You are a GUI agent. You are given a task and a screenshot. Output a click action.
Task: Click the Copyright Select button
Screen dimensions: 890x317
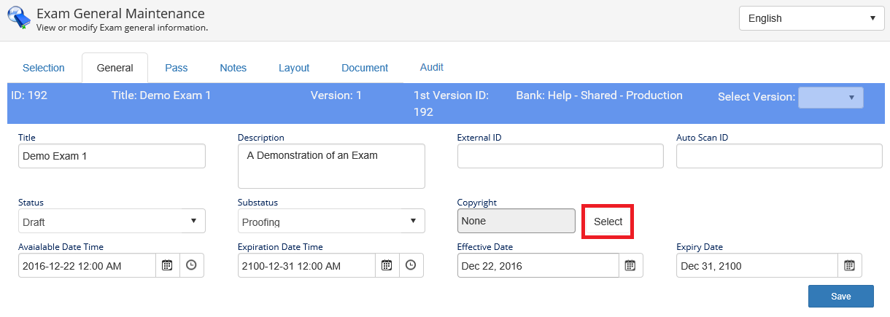(x=608, y=222)
